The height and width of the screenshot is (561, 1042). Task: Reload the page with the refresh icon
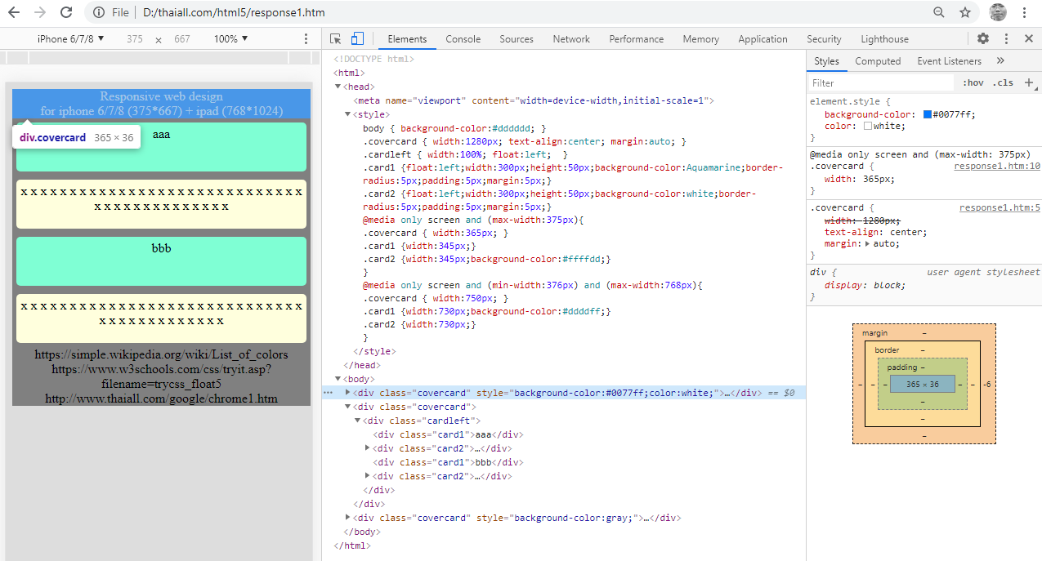tap(66, 12)
